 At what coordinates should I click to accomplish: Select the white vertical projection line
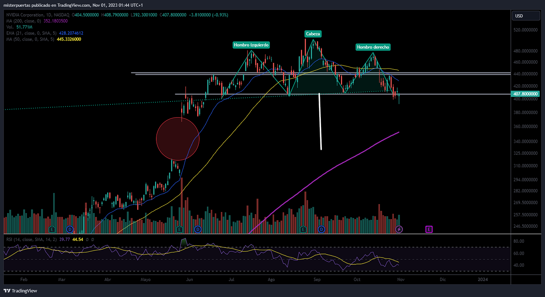pos(320,121)
